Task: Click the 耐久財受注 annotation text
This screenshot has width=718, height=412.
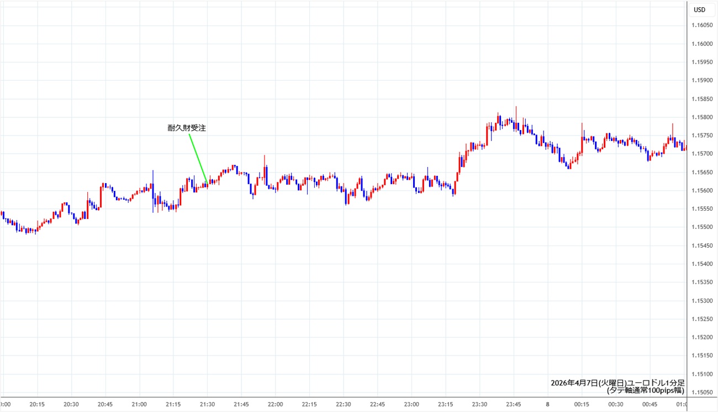Action: click(187, 128)
